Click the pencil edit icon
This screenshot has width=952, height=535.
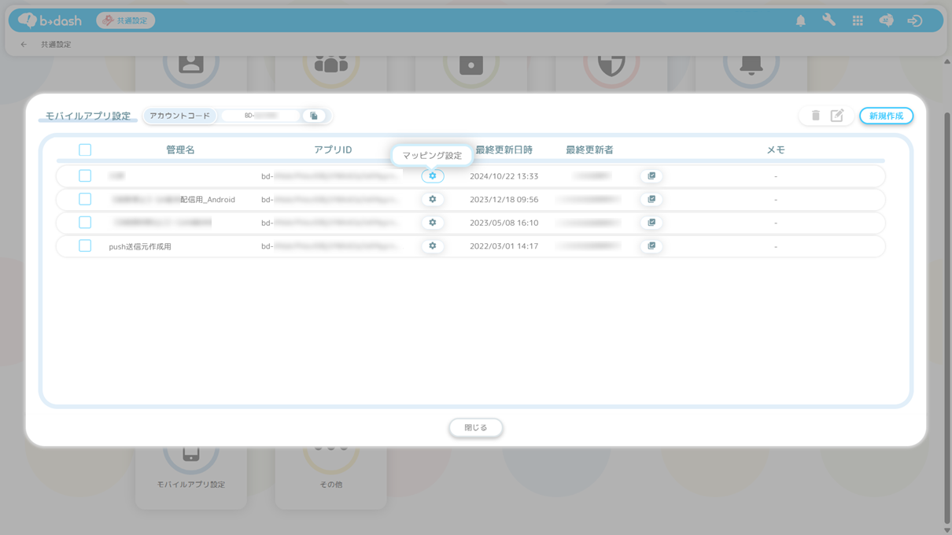pos(837,116)
